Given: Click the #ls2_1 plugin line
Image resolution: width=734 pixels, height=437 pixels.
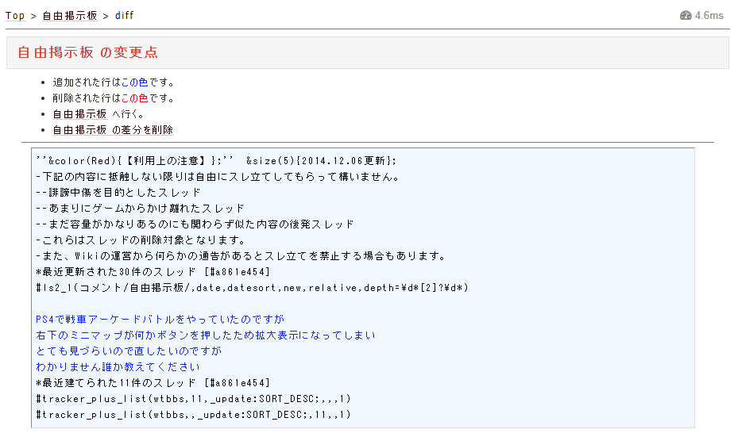Looking at the screenshot, I should (x=252, y=287).
